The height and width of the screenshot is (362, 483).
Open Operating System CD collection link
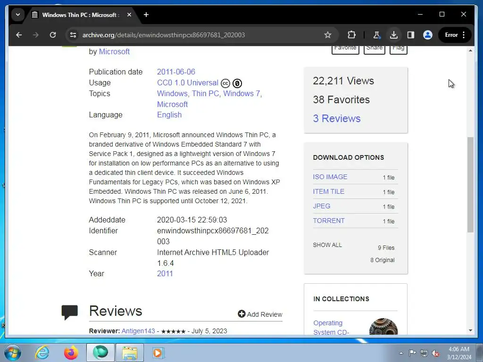[x=331, y=328]
